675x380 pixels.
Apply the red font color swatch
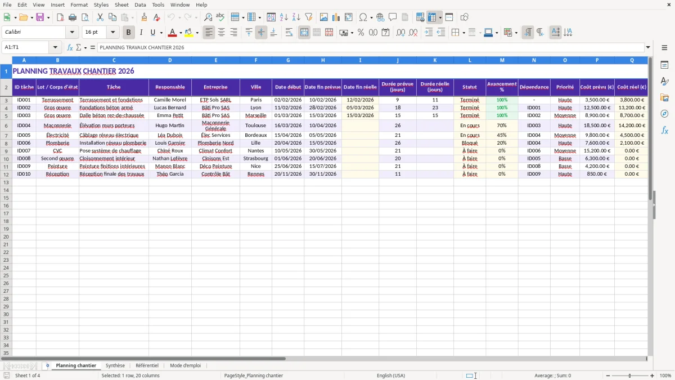pos(173,33)
